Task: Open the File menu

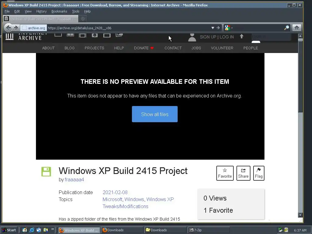Action: [7, 11]
